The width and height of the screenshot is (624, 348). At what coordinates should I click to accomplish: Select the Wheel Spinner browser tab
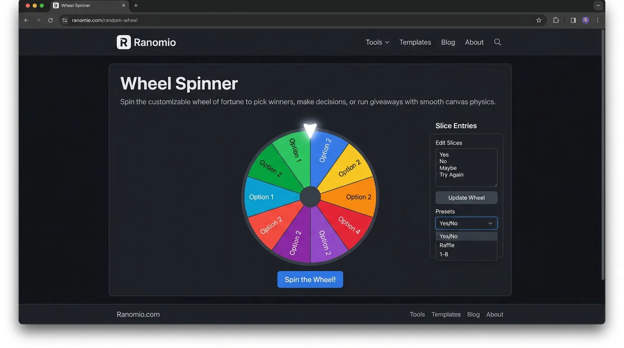coord(89,5)
